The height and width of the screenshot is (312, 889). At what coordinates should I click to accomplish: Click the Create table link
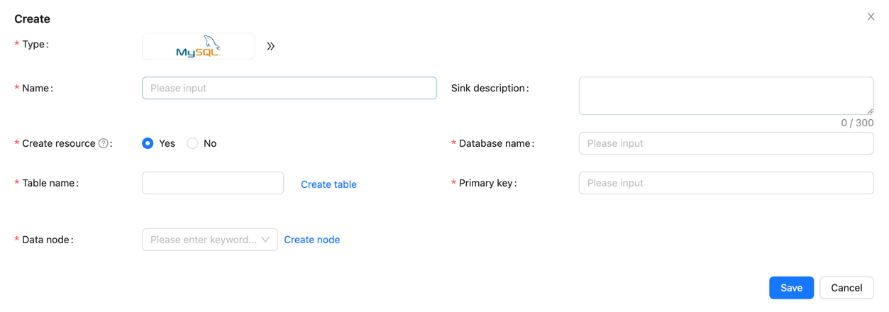(x=328, y=184)
